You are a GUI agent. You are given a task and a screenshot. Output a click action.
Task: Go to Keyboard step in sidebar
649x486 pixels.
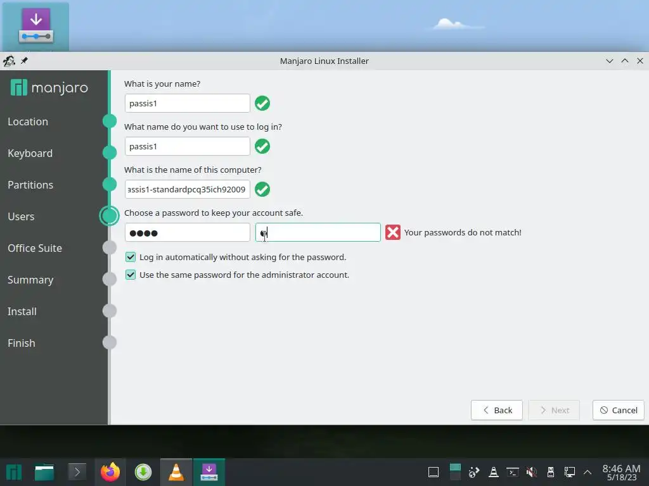point(30,153)
